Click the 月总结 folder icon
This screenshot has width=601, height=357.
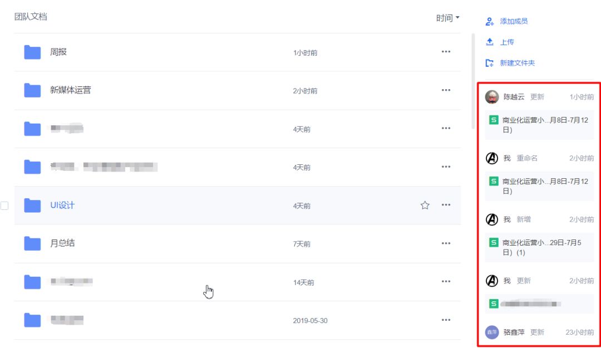click(32, 243)
